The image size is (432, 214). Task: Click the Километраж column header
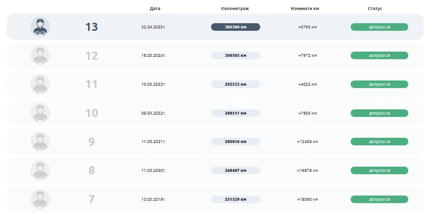[235, 9]
